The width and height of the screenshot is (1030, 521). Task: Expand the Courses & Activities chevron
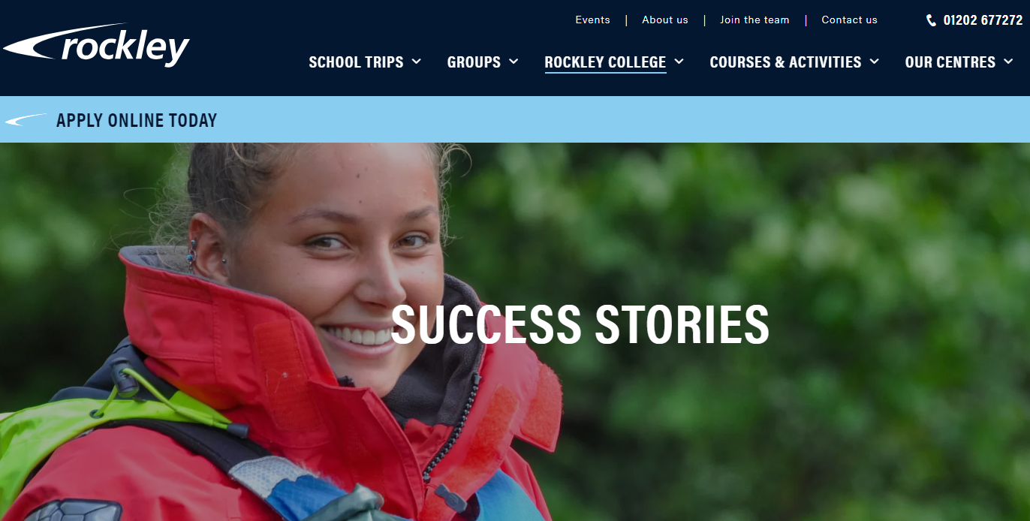pos(874,62)
